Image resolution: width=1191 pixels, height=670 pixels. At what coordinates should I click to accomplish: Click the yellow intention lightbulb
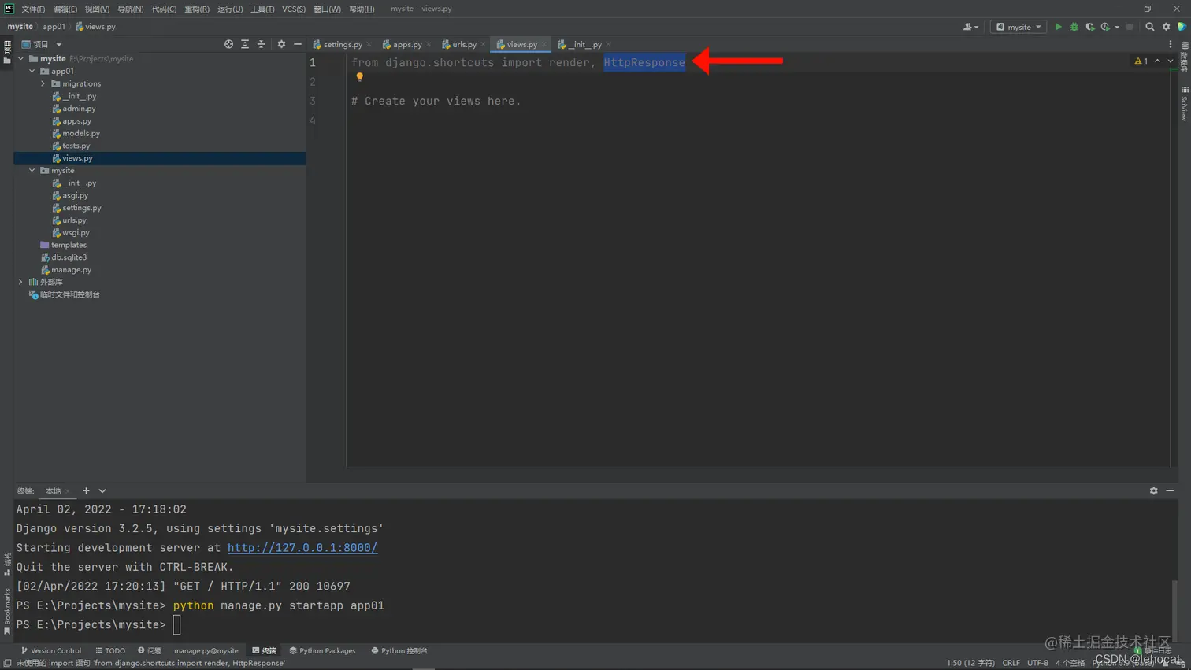click(x=359, y=76)
